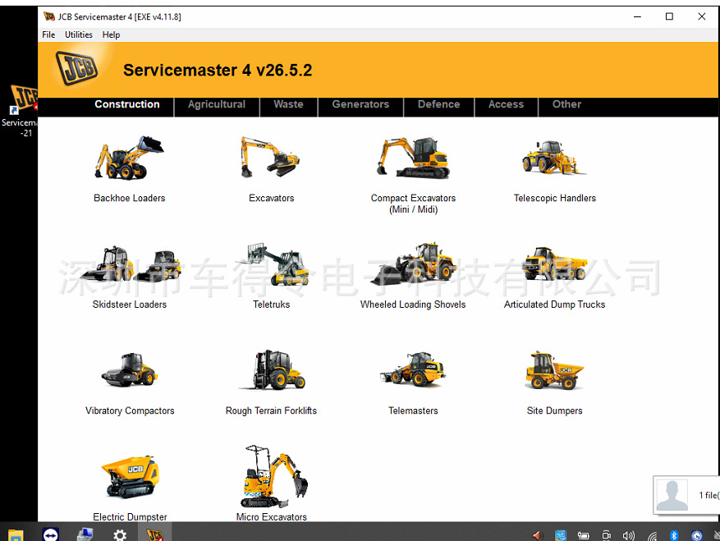The width and height of the screenshot is (720, 541).
Task: Click the JCB logo in the orange header
Action: coord(76,68)
